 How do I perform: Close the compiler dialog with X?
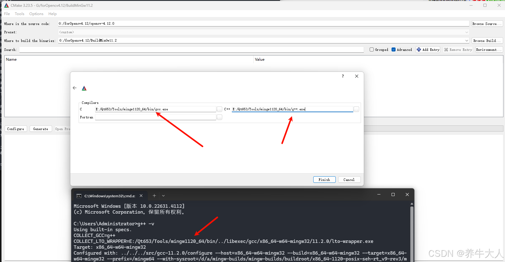[357, 76]
